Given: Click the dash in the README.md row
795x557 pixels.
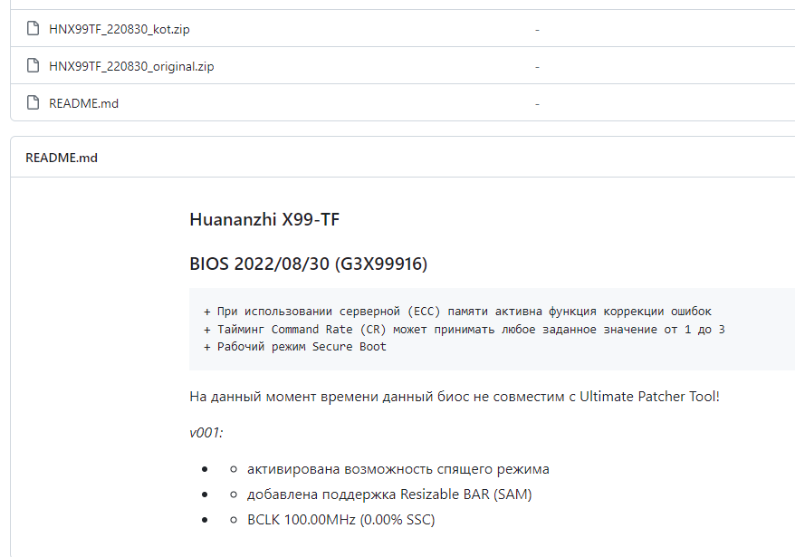Looking at the screenshot, I should [537, 102].
